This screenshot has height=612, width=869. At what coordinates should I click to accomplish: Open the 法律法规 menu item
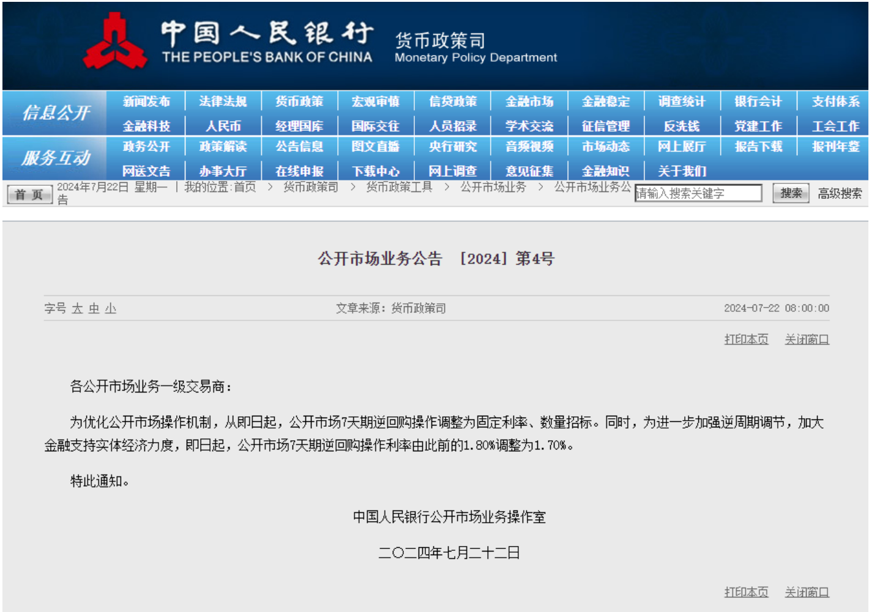(223, 101)
